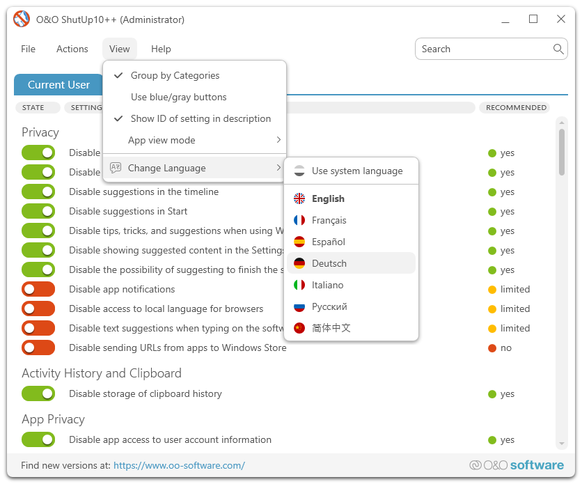Turn off Disable storage of clipboard history
The image size is (582, 484).
click(x=38, y=393)
